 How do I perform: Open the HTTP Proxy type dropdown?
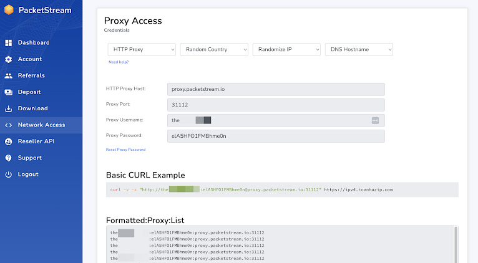click(x=142, y=49)
